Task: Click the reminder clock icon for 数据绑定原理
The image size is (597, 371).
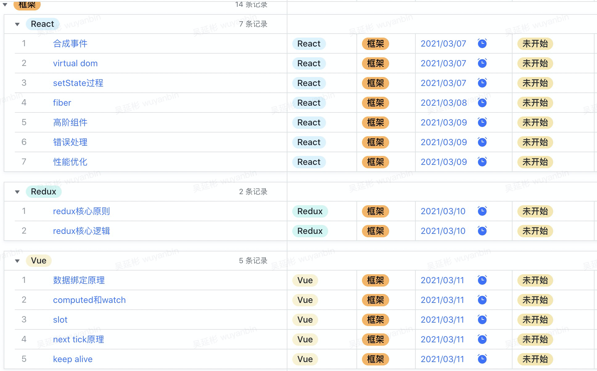Action: (x=482, y=280)
